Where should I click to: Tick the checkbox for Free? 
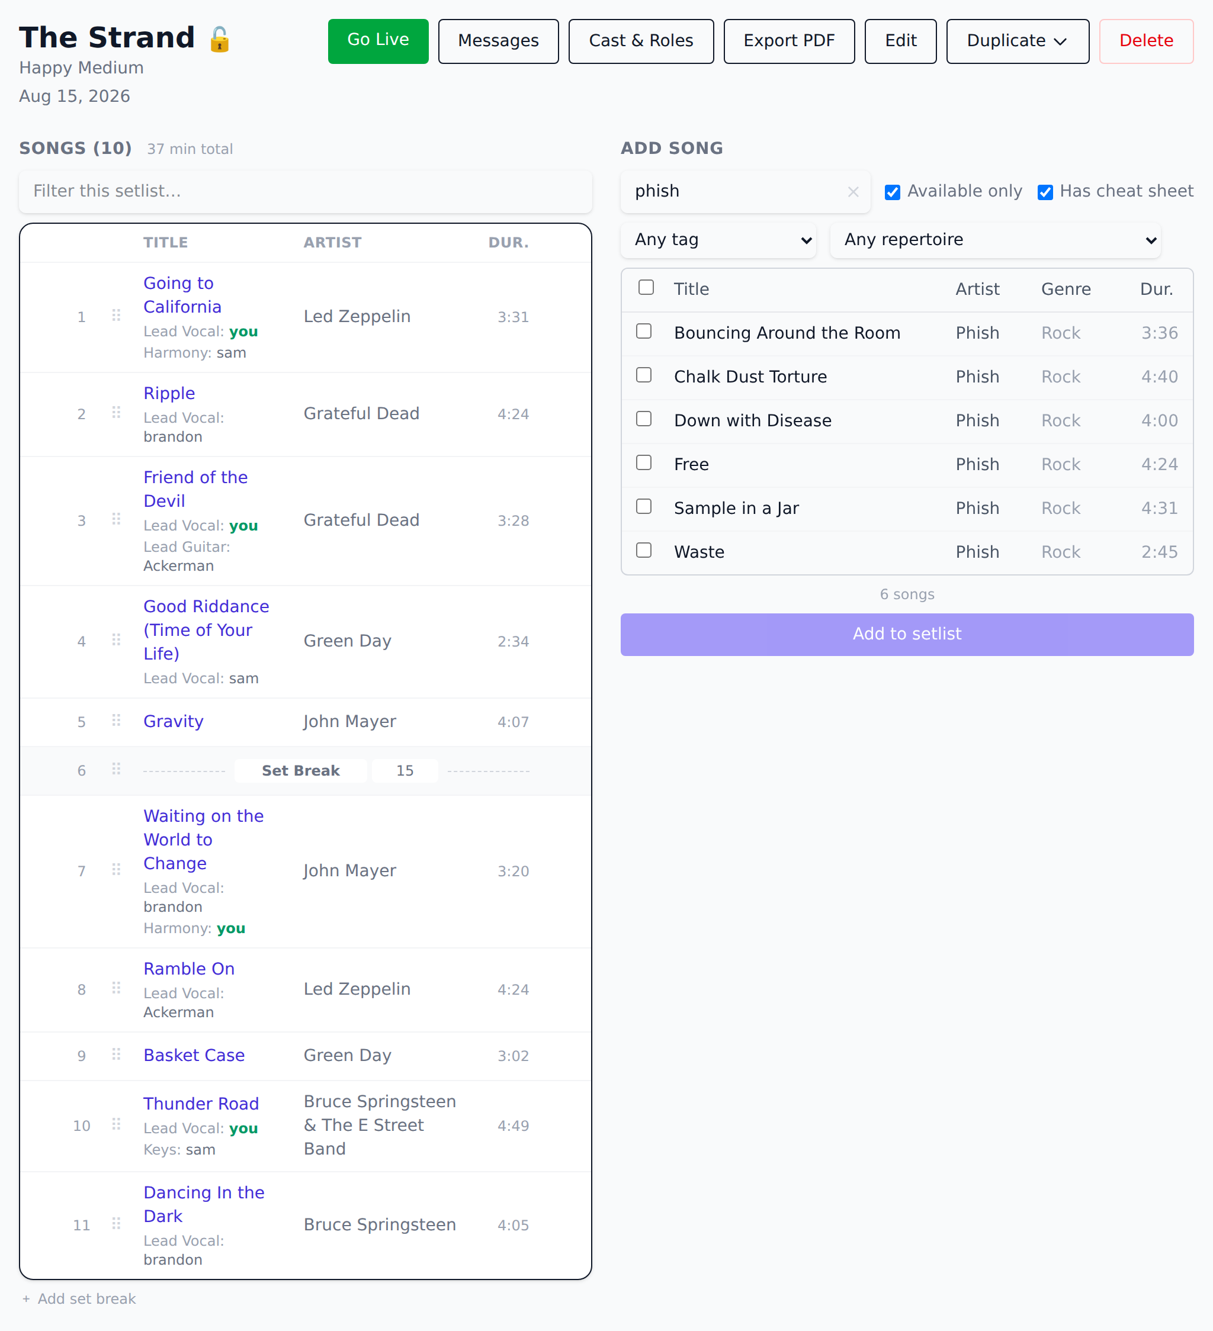coord(644,463)
